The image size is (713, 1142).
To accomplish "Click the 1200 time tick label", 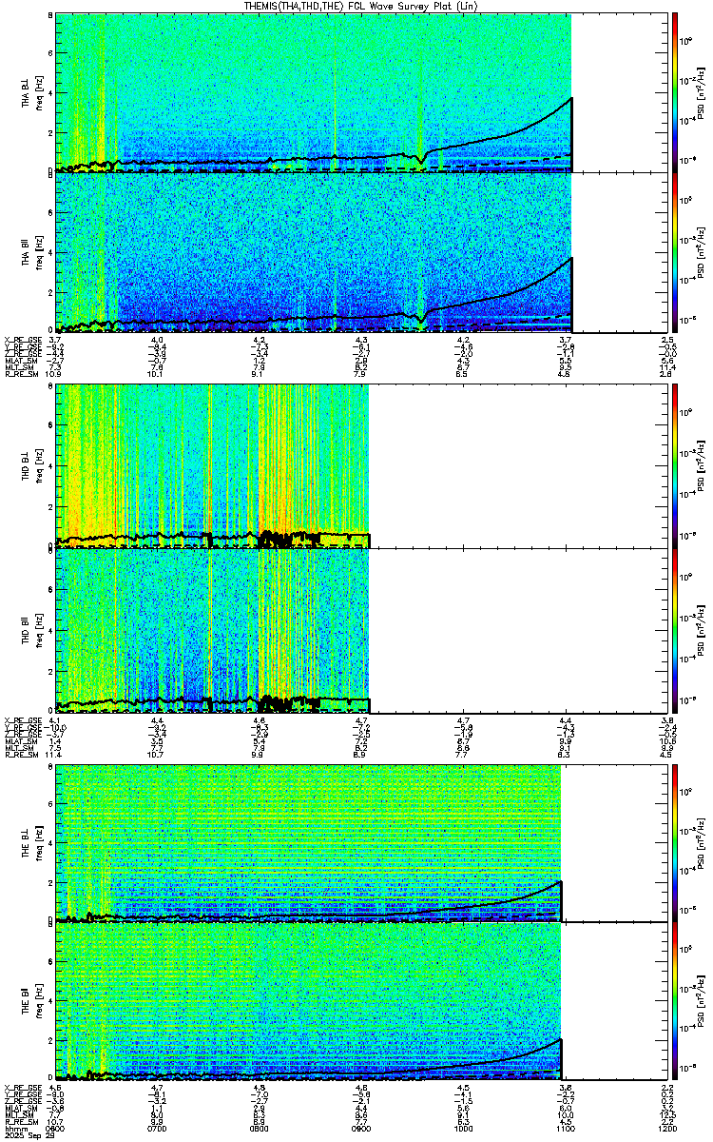I will [667, 1130].
